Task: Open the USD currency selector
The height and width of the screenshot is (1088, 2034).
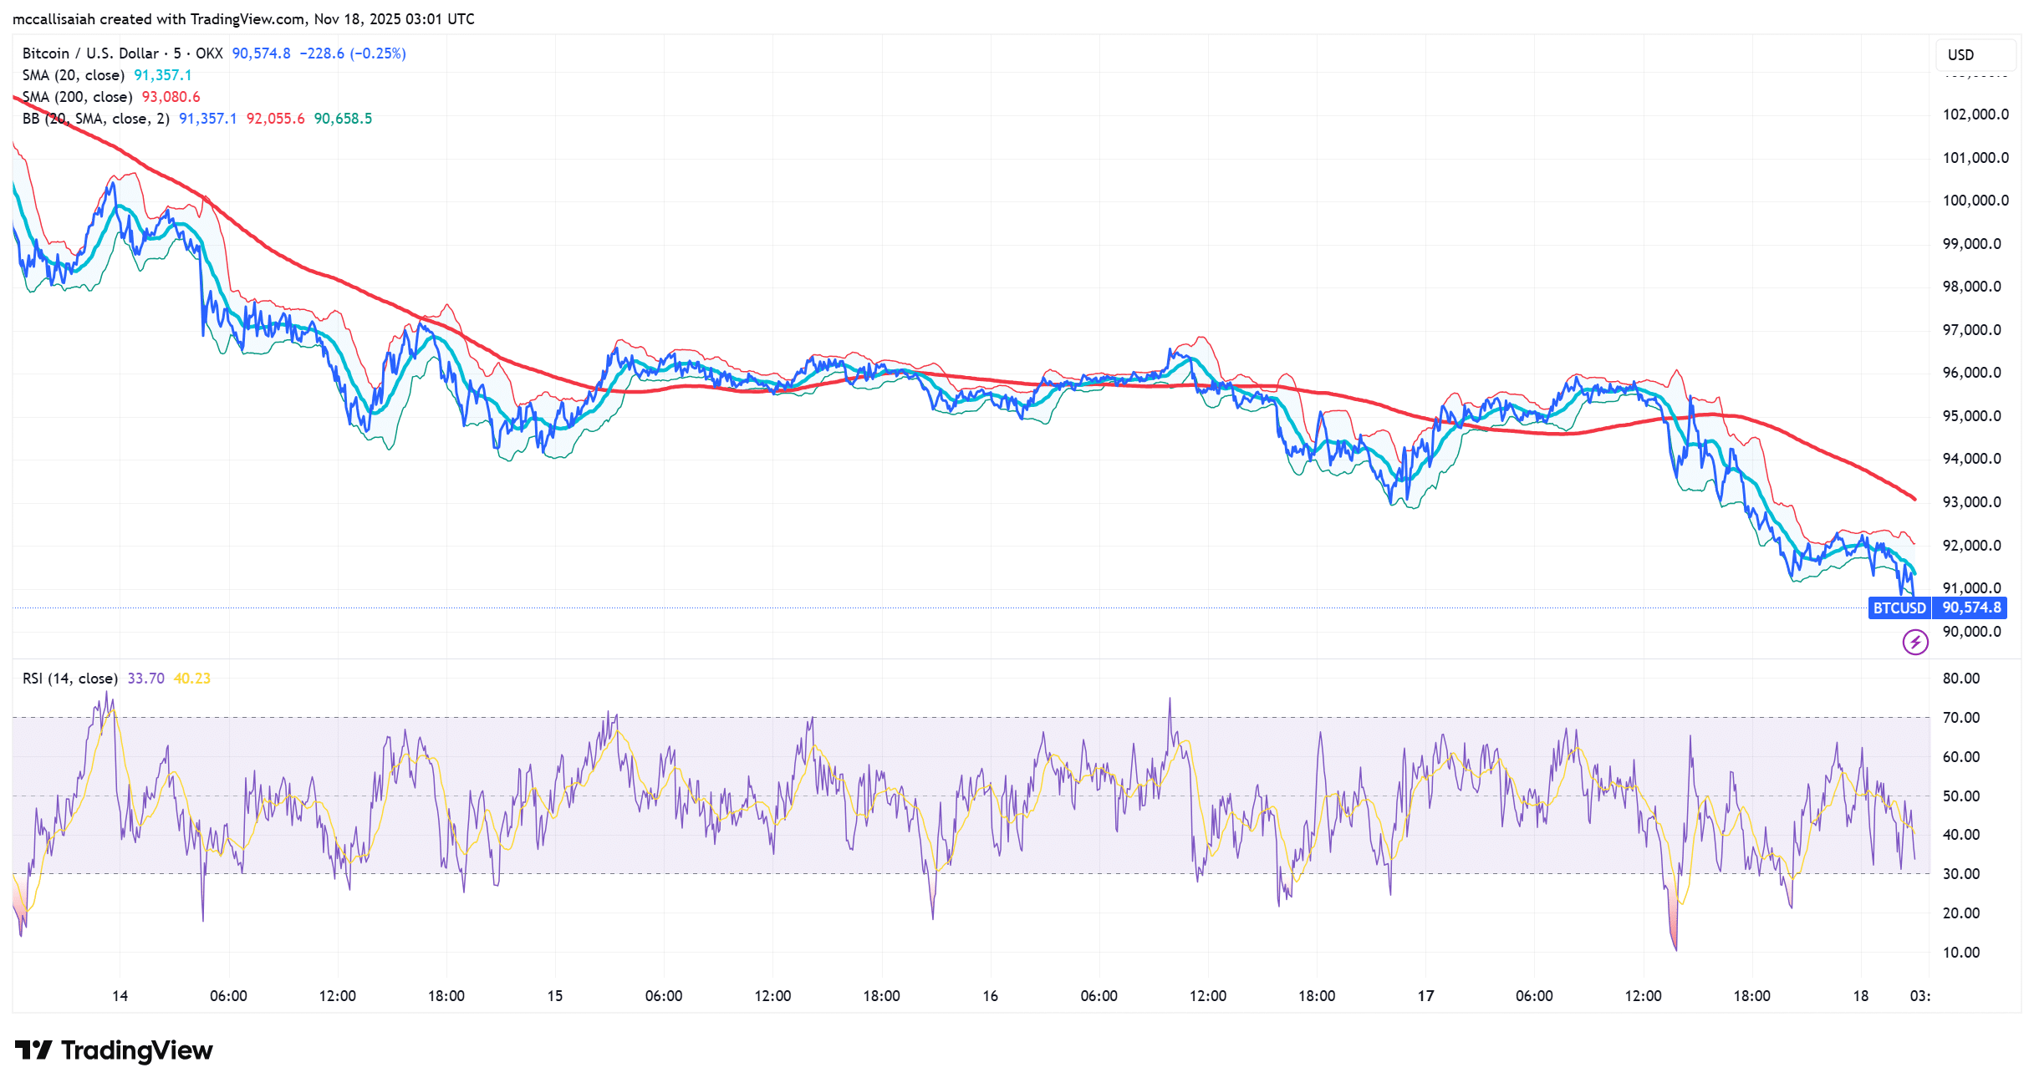Action: [x=1975, y=55]
